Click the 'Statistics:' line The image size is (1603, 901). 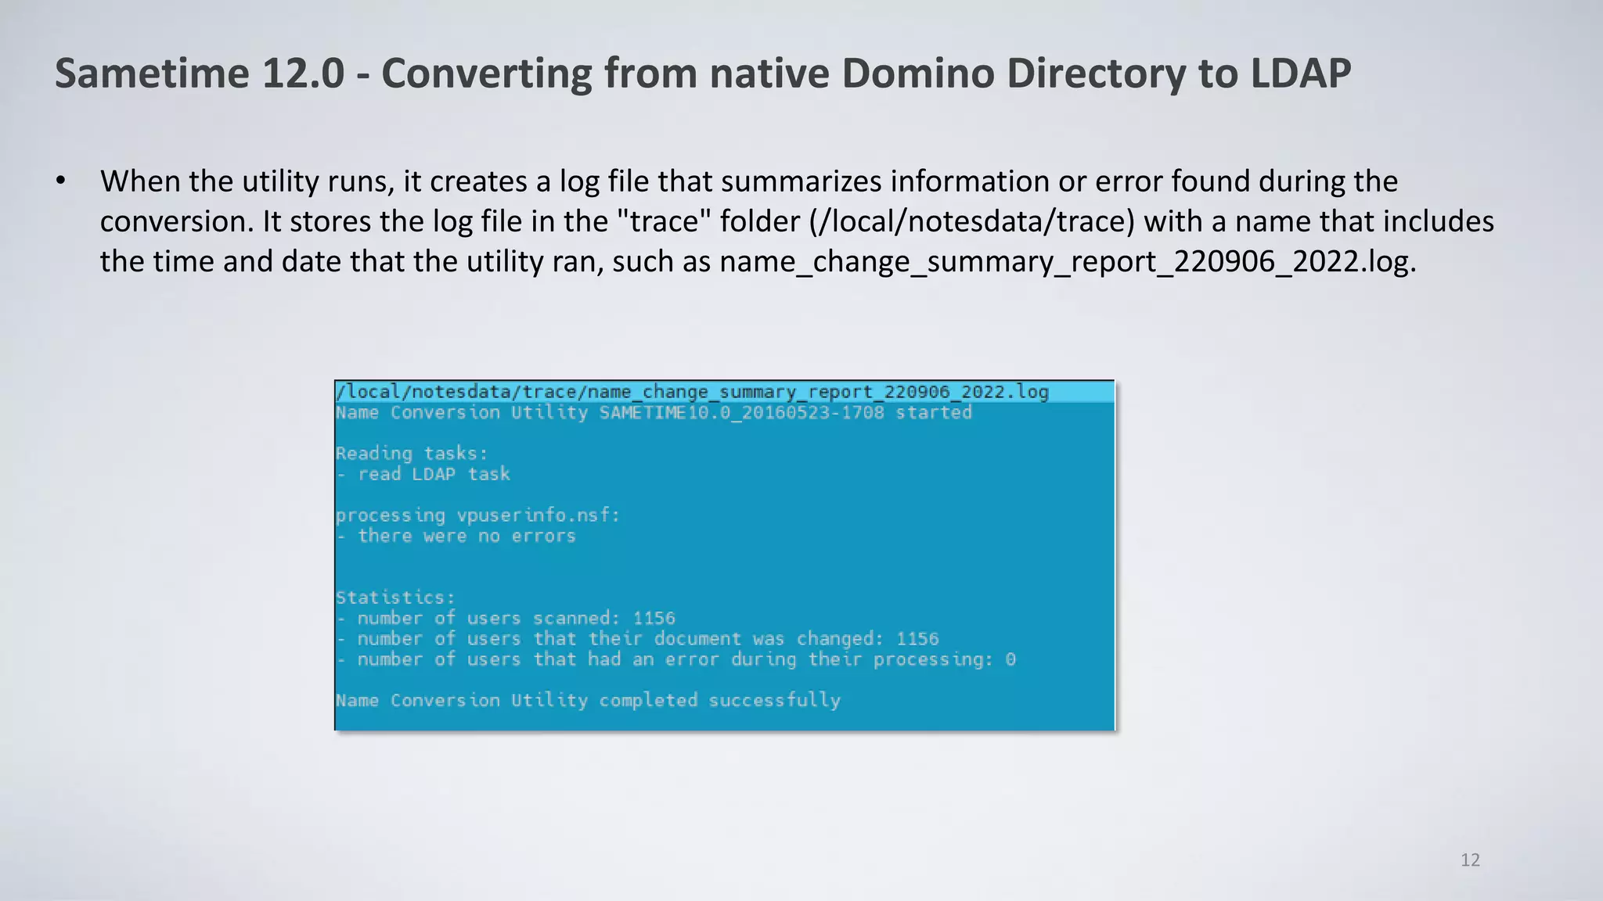(395, 598)
